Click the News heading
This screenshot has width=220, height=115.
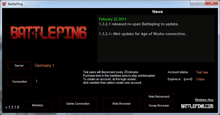coord(157,12)
